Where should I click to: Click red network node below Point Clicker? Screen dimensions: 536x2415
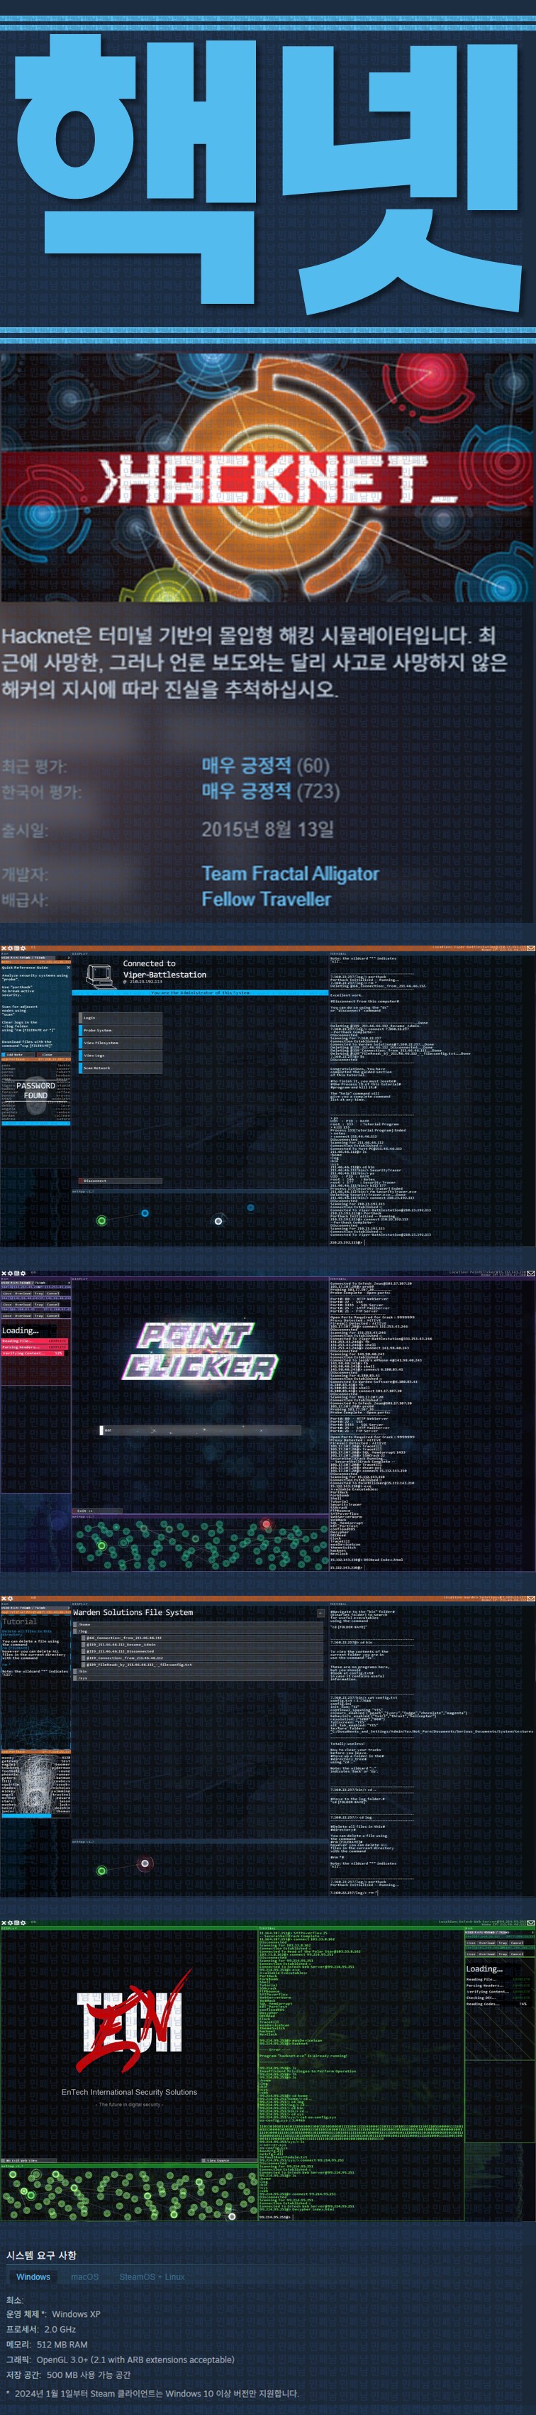click(266, 1523)
